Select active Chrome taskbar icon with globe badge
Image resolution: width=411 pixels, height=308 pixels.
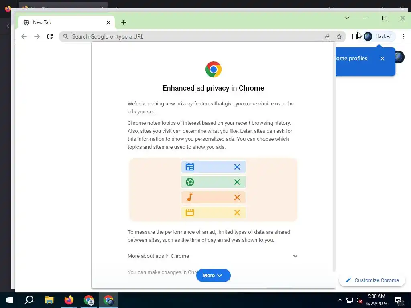click(x=108, y=300)
